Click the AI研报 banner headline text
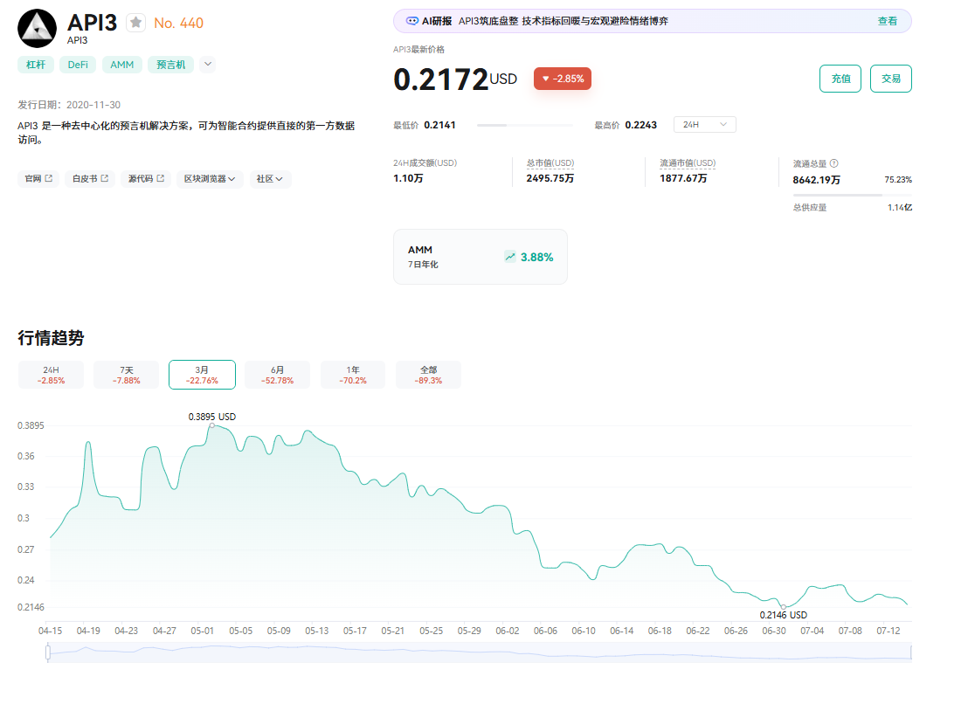 pos(563,21)
